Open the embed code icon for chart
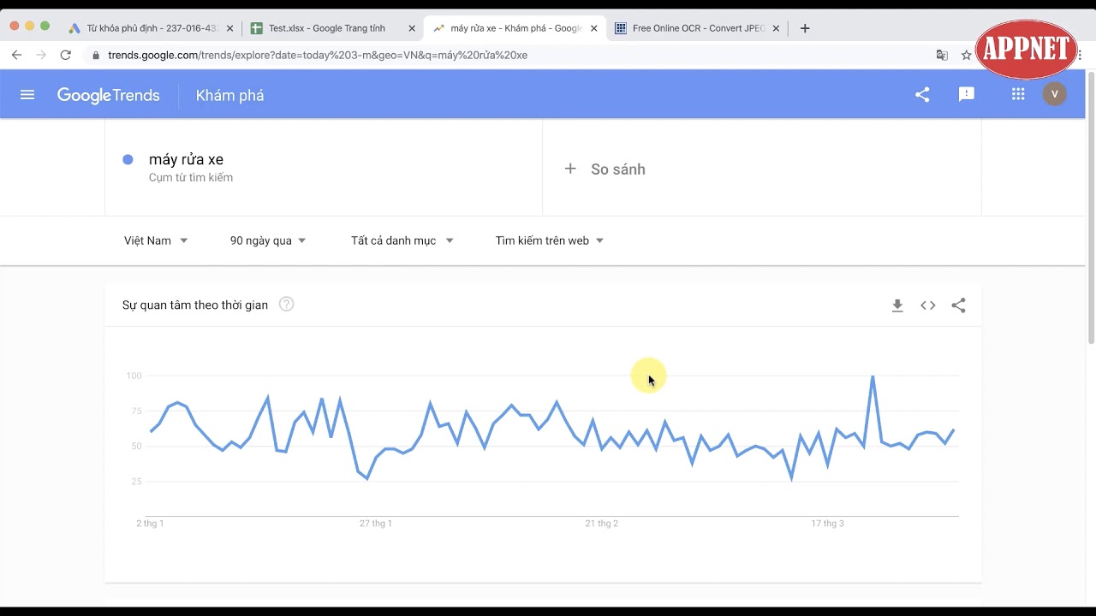The height and width of the screenshot is (616, 1096). click(x=928, y=305)
